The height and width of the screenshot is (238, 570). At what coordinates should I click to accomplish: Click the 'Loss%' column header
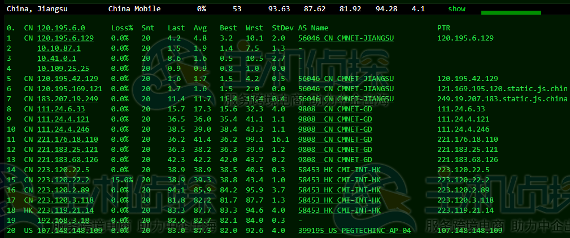click(x=122, y=28)
